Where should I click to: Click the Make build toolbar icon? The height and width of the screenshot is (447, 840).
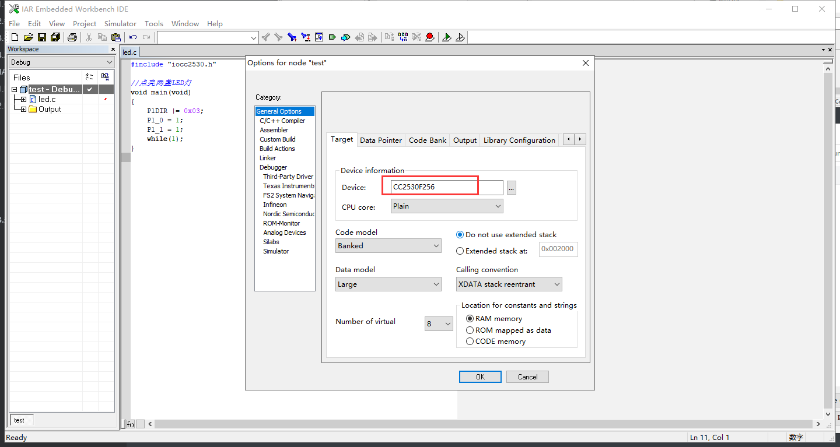pos(403,37)
